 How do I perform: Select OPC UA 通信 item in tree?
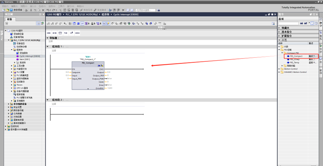coord(22,88)
